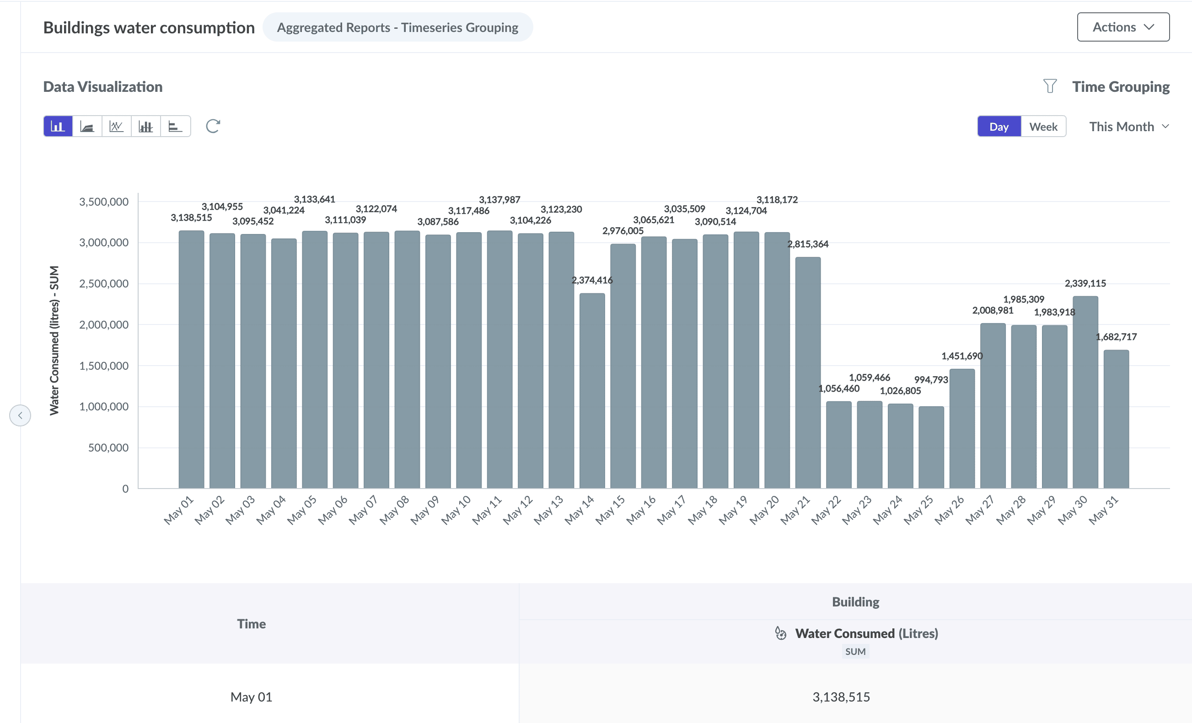Open the filter funnel icon
This screenshot has height=723, width=1192.
pos(1049,86)
